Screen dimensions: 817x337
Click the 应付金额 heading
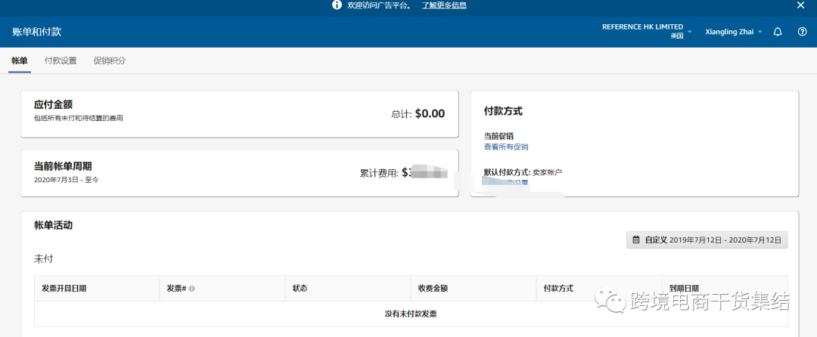[x=53, y=104]
